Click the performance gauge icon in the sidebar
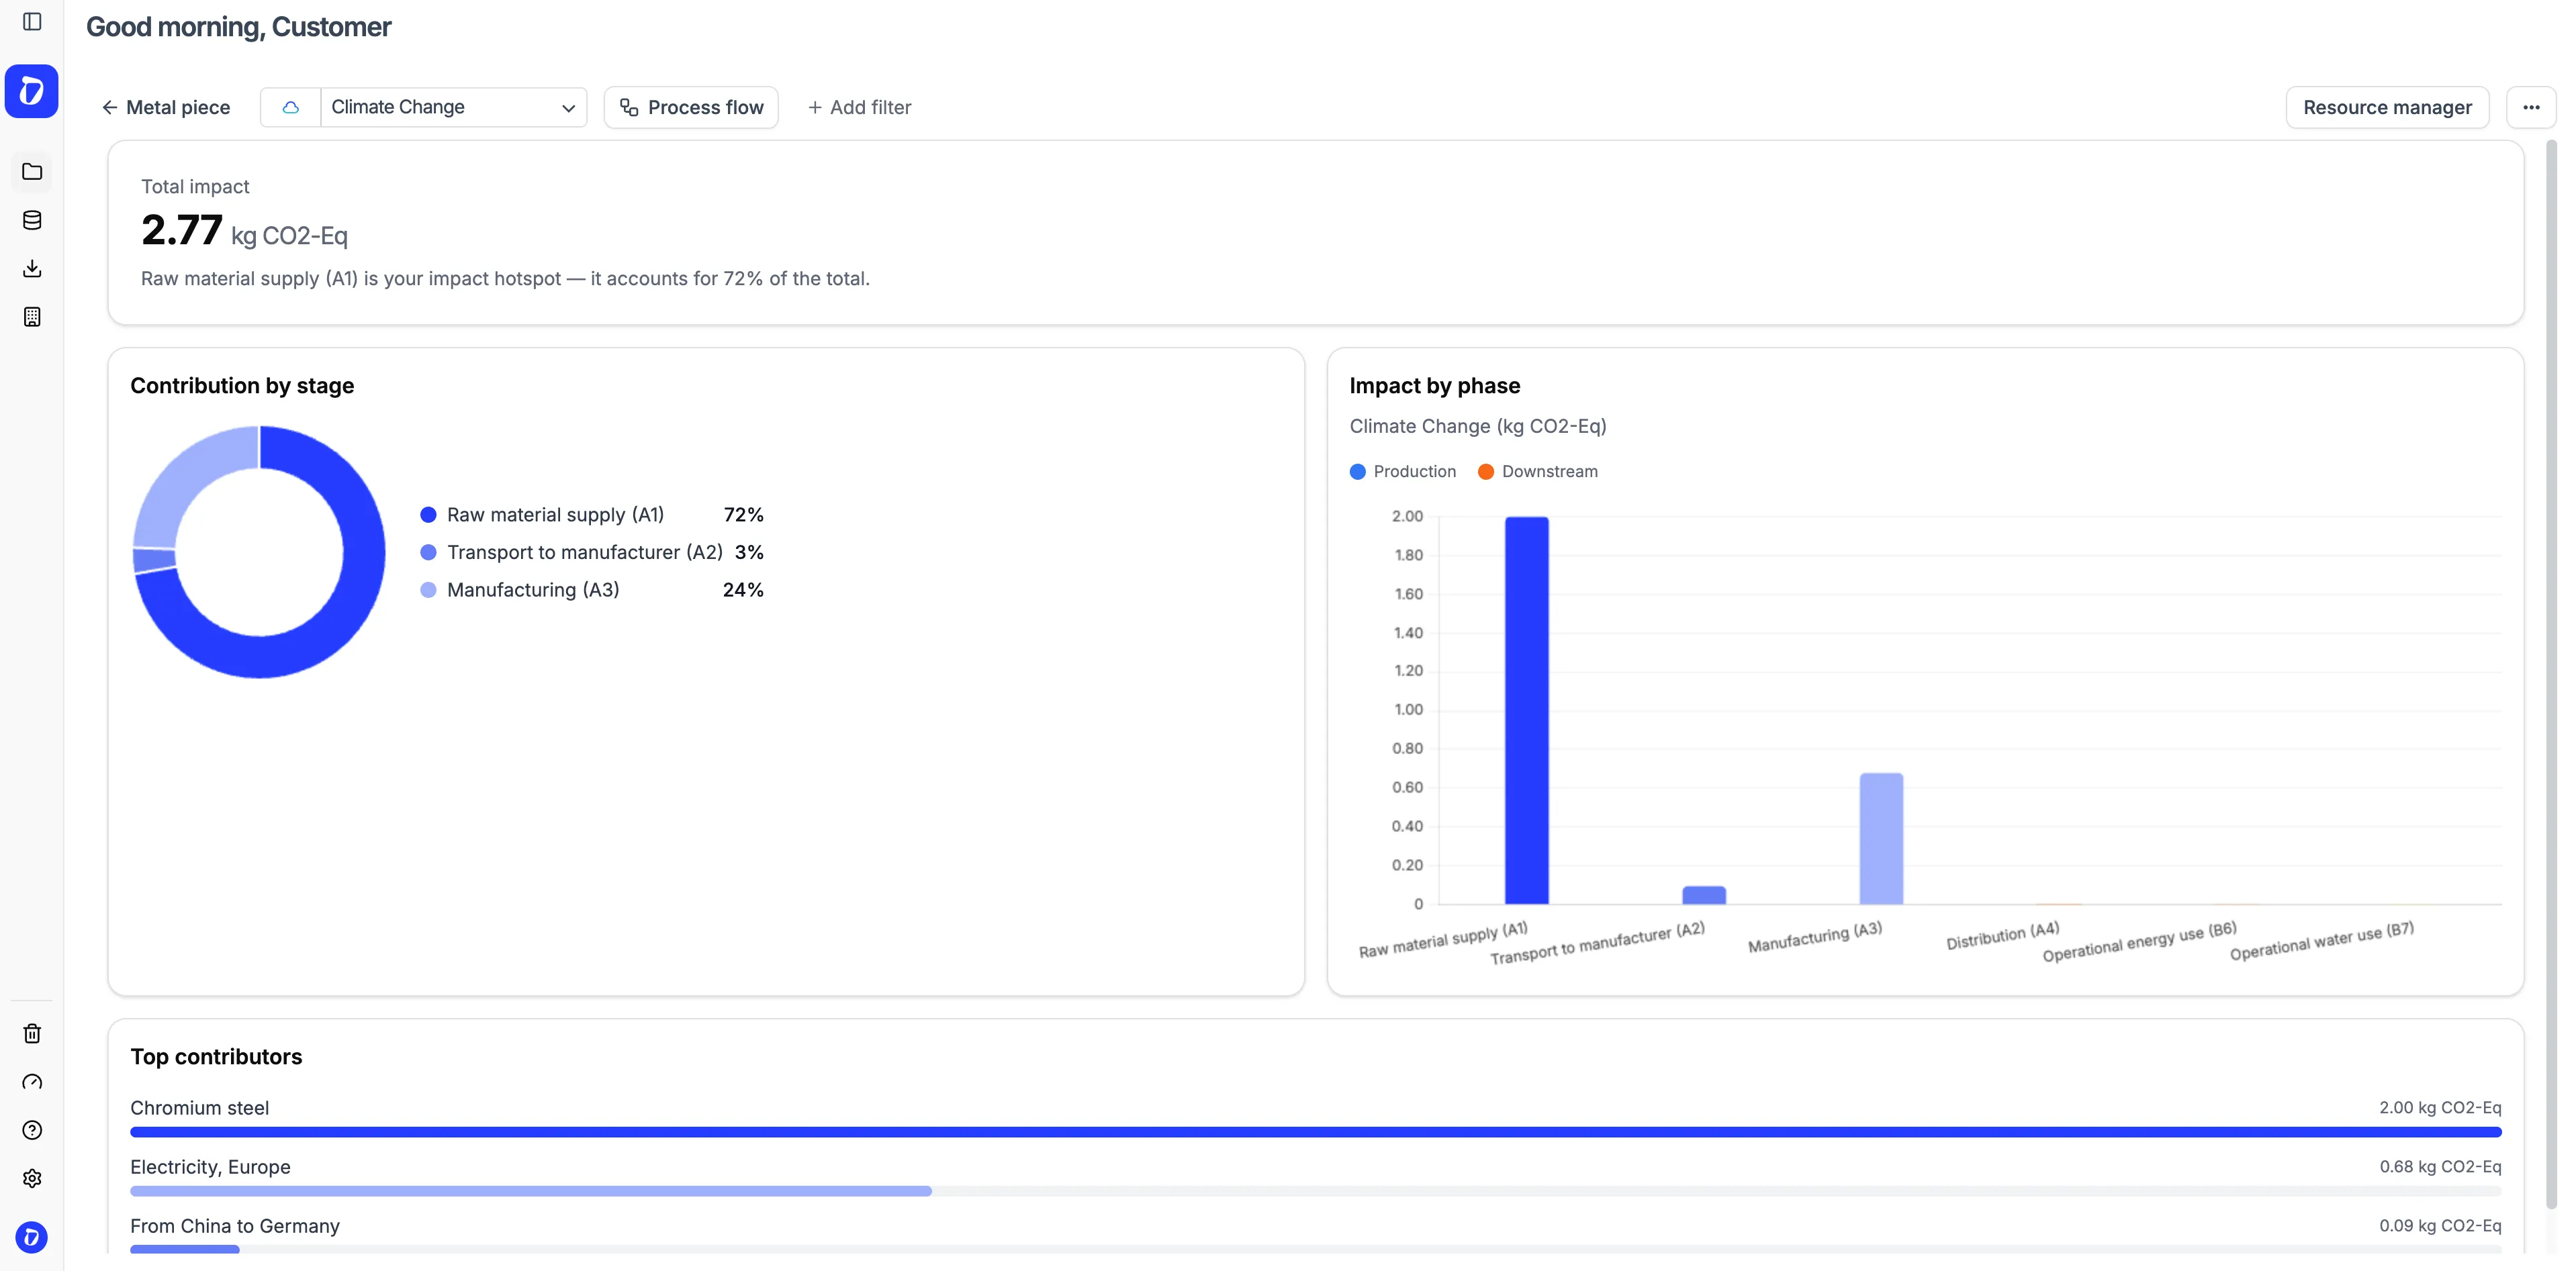 [31, 1082]
